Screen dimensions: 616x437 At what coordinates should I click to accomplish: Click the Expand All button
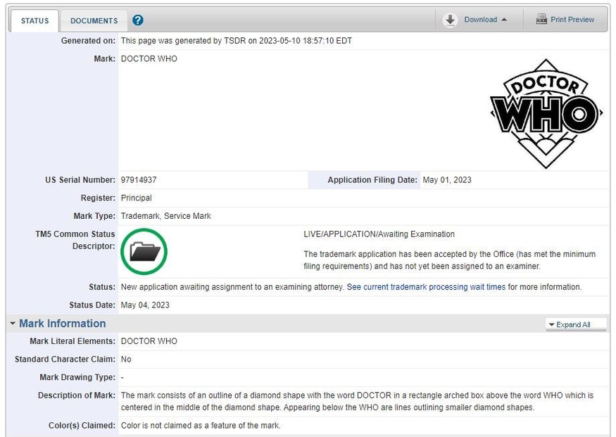(576, 324)
